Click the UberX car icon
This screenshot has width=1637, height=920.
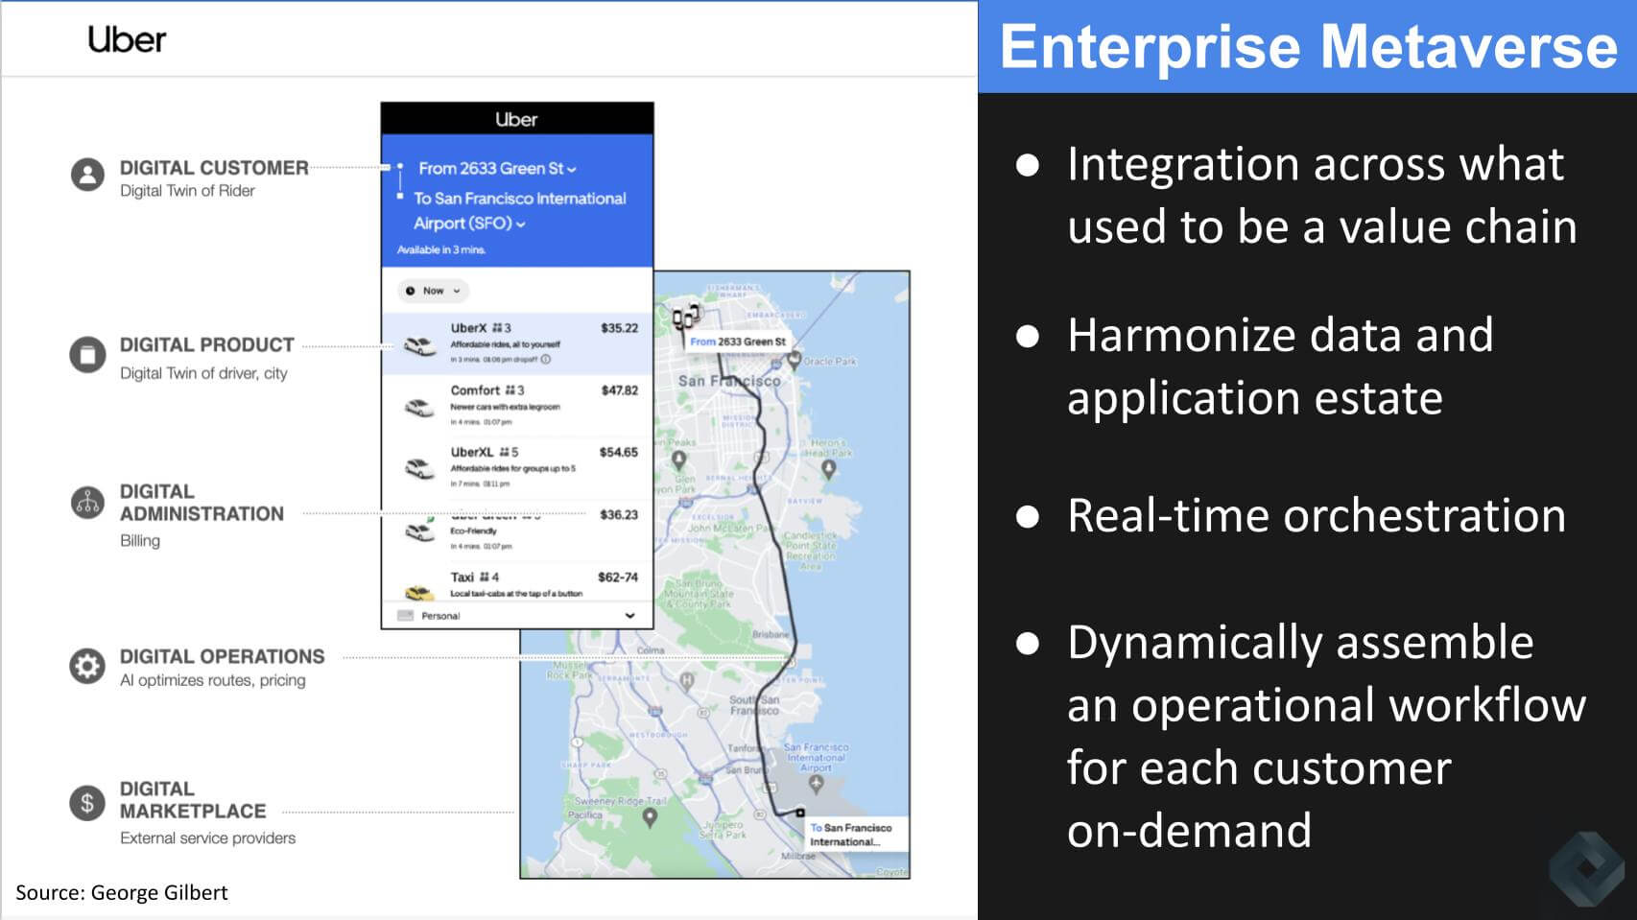[x=418, y=345]
